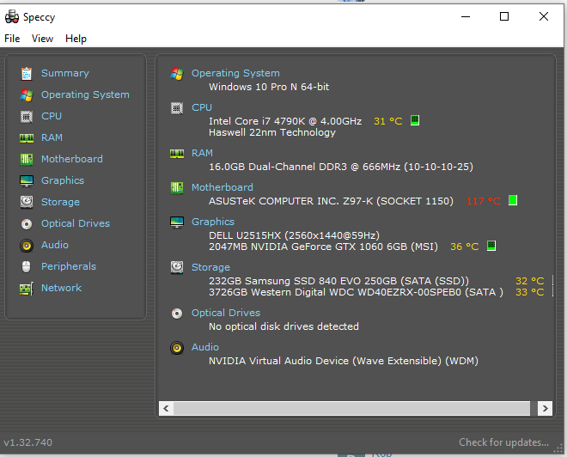
Task: Click the Summary icon in sidebar
Action: (x=27, y=73)
